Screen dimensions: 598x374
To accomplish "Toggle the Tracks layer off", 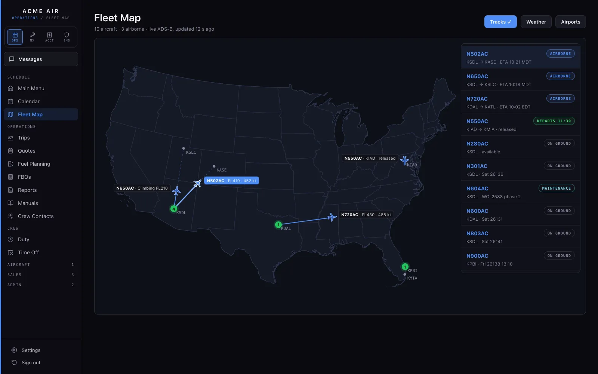I will tap(500, 22).
